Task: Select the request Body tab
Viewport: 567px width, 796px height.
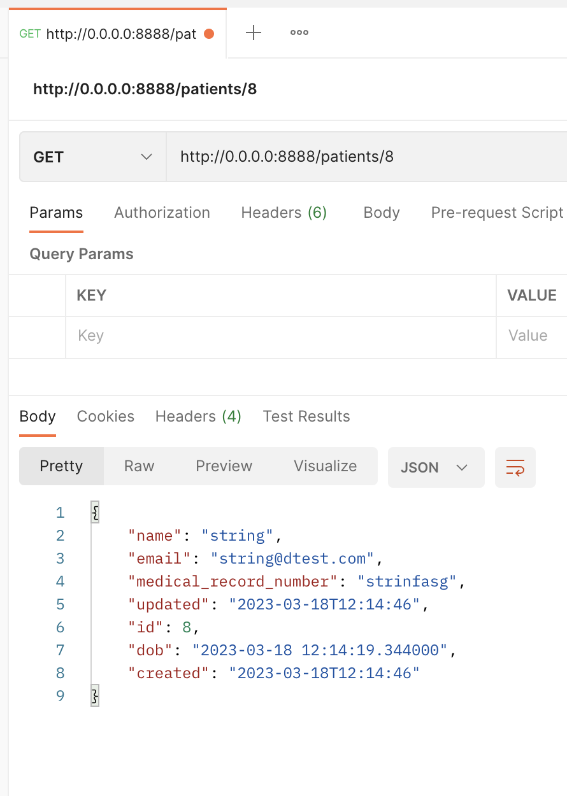Action: [x=382, y=213]
